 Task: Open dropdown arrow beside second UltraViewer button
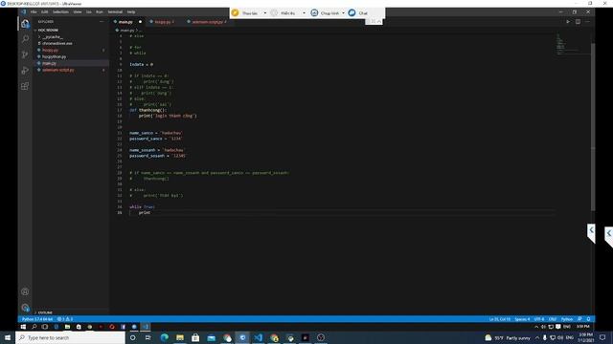click(304, 12)
